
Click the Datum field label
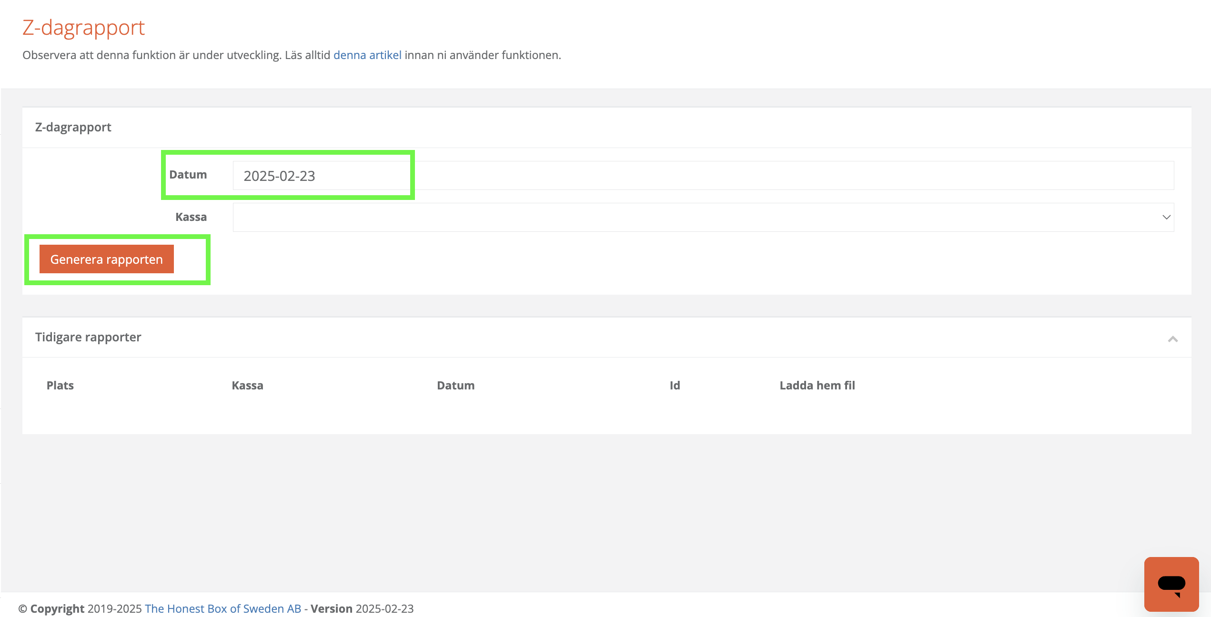[188, 175]
